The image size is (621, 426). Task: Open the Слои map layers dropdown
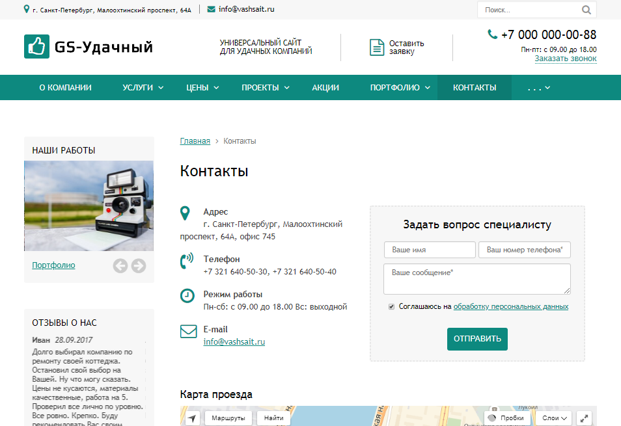click(555, 418)
